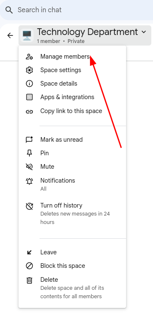
Task: Click the trash can icon
Action: click(x=29, y=281)
